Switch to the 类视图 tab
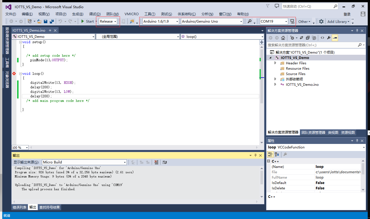Viewport: 370px width, 219px height. (333, 132)
